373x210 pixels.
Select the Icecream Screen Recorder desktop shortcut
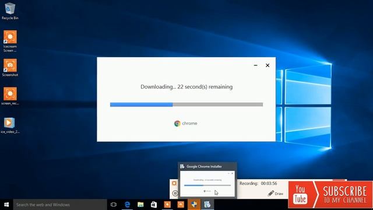pyautogui.click(x=10, y=41)
